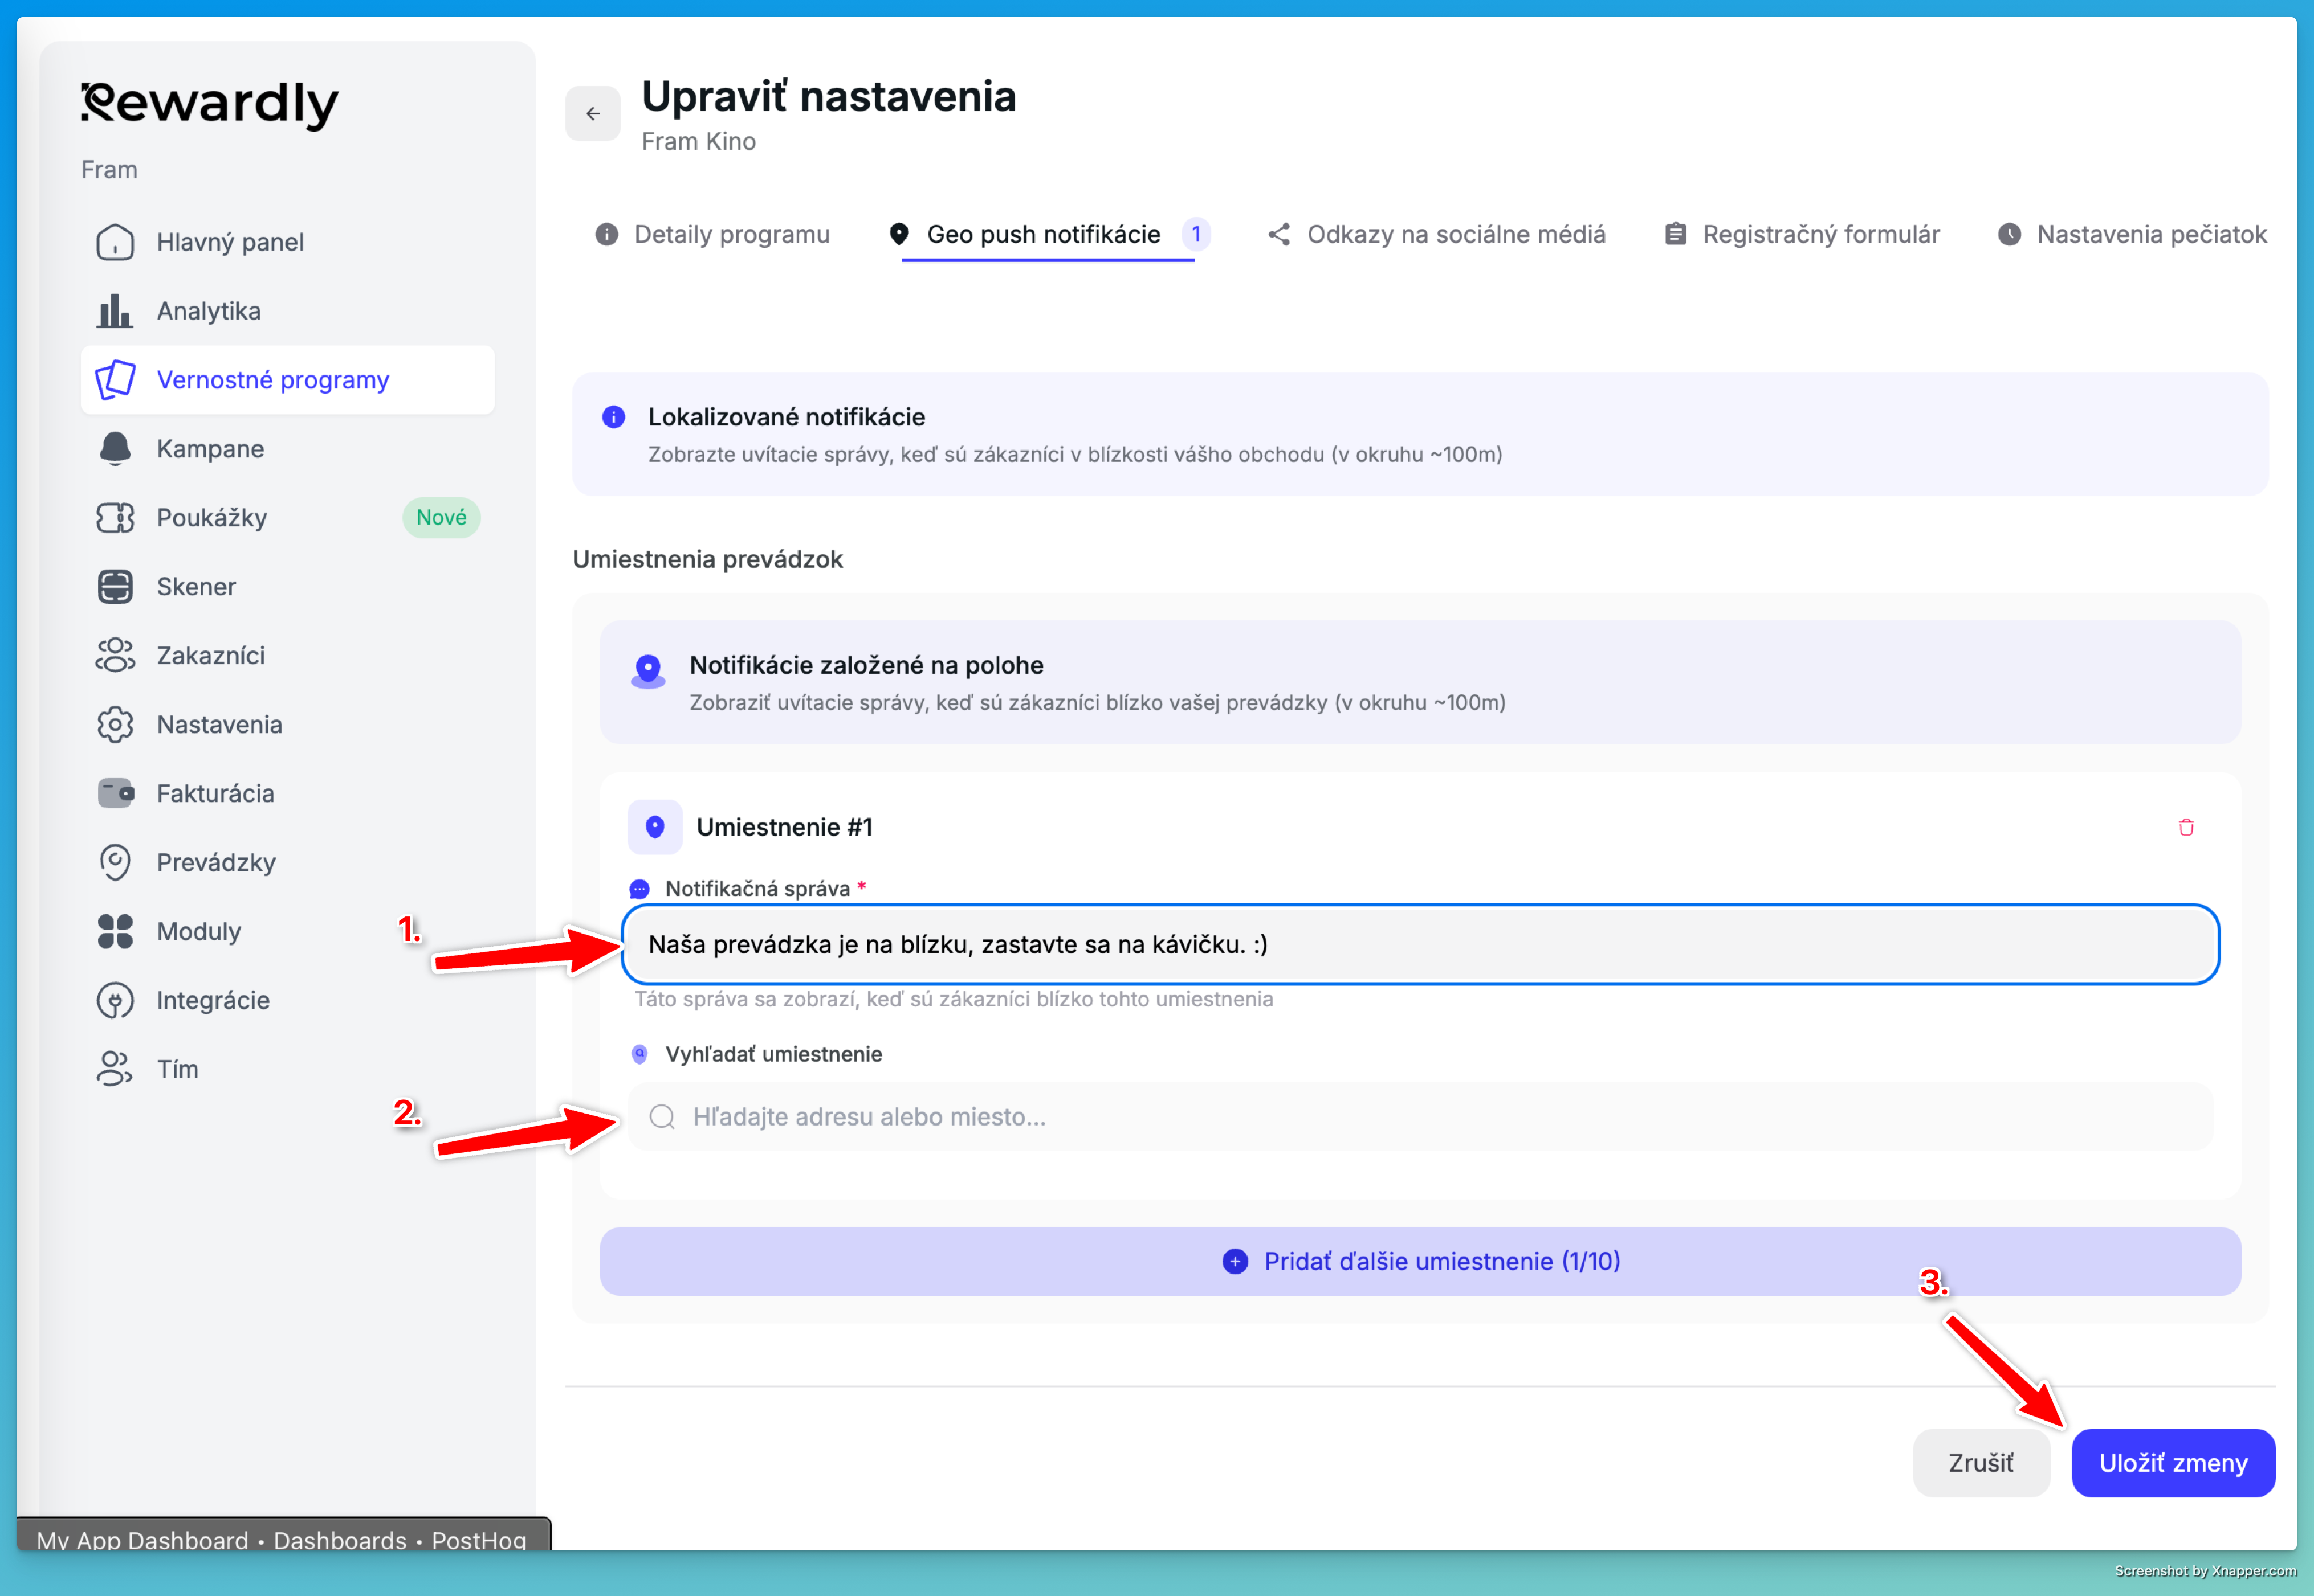Navigate to Zakazníci in the sidebar
Image resolution: width=2314 pixels, height=1596 pixels.
tap(288, 656)
